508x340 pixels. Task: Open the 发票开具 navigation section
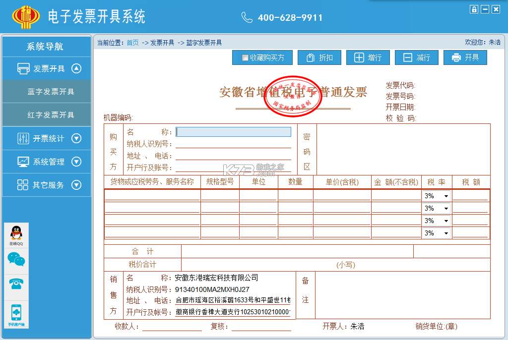(x=47, y=68)
